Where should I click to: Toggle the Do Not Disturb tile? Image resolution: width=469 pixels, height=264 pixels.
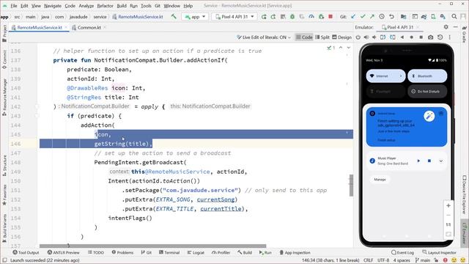pos(427,91)
